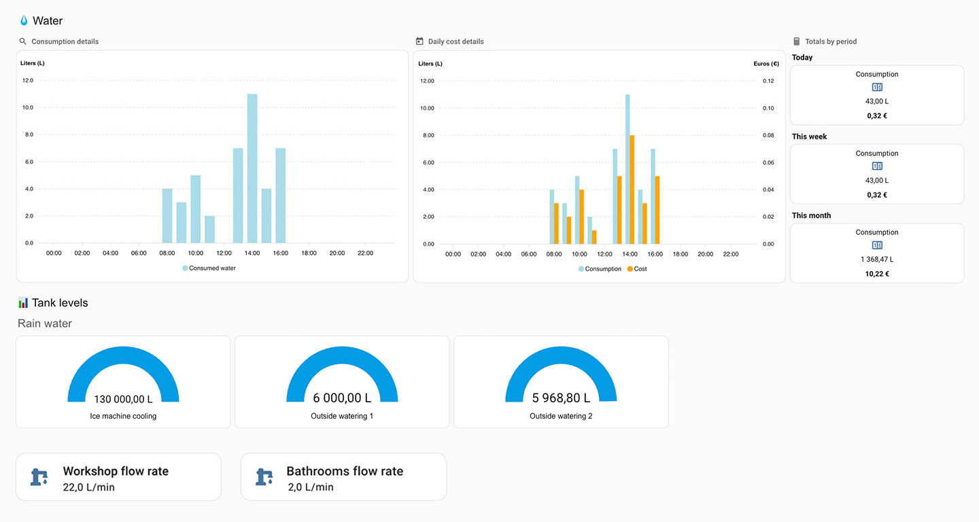
Task: Click the tallest 14:00 bar in Consumption details
Action: (x=252, y=169)
